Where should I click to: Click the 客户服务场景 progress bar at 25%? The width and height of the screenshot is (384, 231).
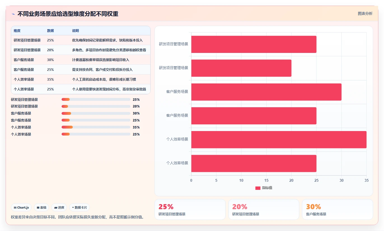(96, 120)
